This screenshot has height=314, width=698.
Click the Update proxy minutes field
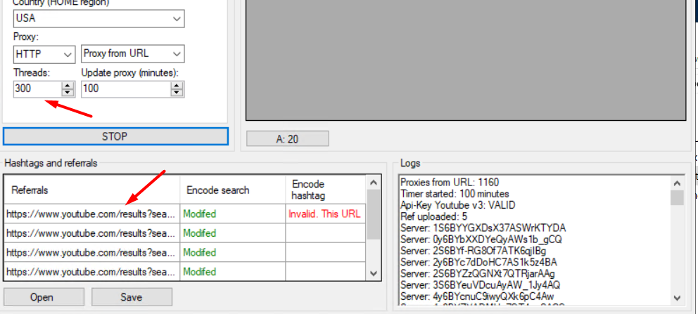click(125, 89)
